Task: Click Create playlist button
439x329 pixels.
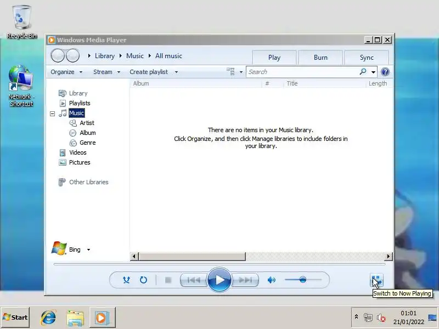Action: (149, 72)
